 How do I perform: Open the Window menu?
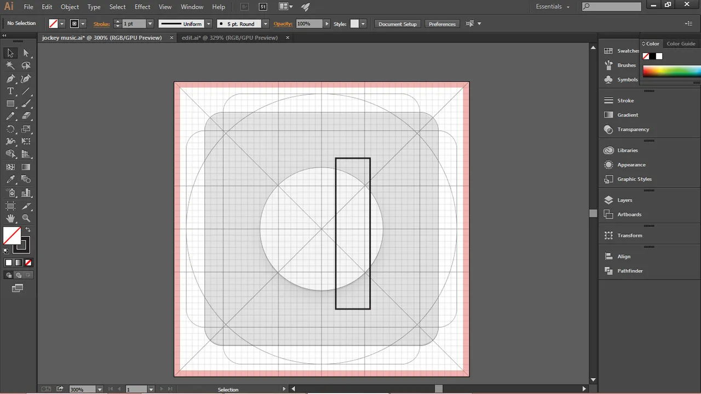[x=192, y=7]
